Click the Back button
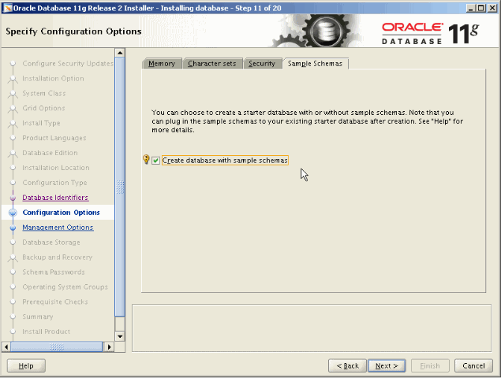Screen dimensions: 501x378 coord(347,365)
